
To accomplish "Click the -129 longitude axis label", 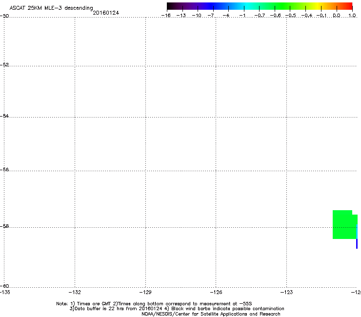I will click(145, 292).
